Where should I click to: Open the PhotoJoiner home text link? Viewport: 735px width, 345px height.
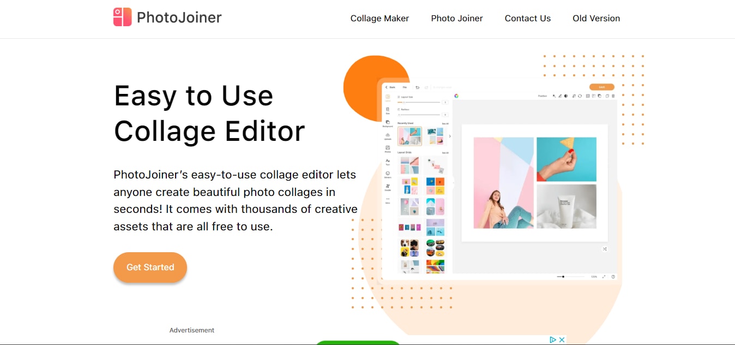pyautogui.click(x=179, y=17)
